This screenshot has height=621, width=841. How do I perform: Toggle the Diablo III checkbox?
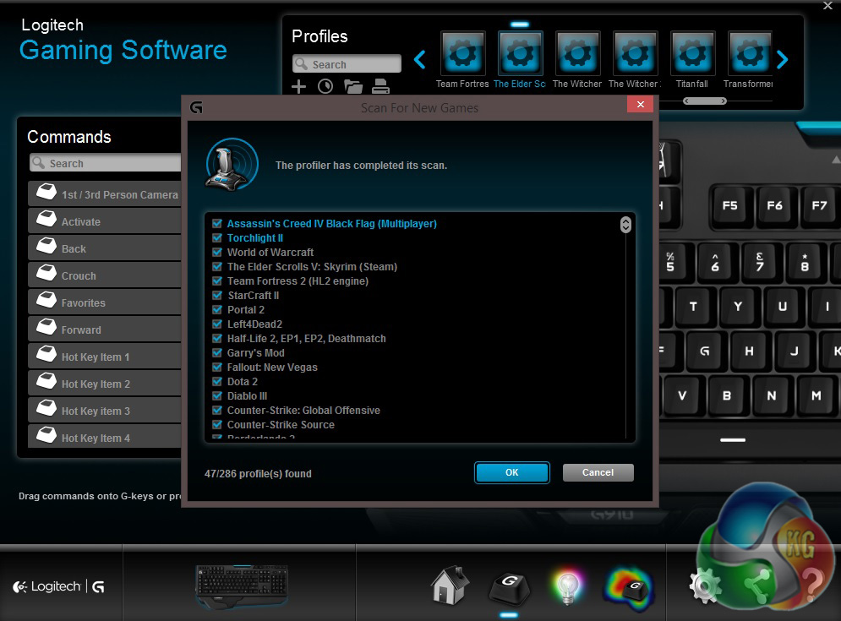point(217,396)
